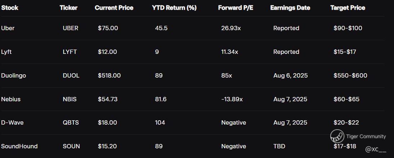Click the Ticker column header
This screenshot has width=394, height=158.
coord(68,8)
